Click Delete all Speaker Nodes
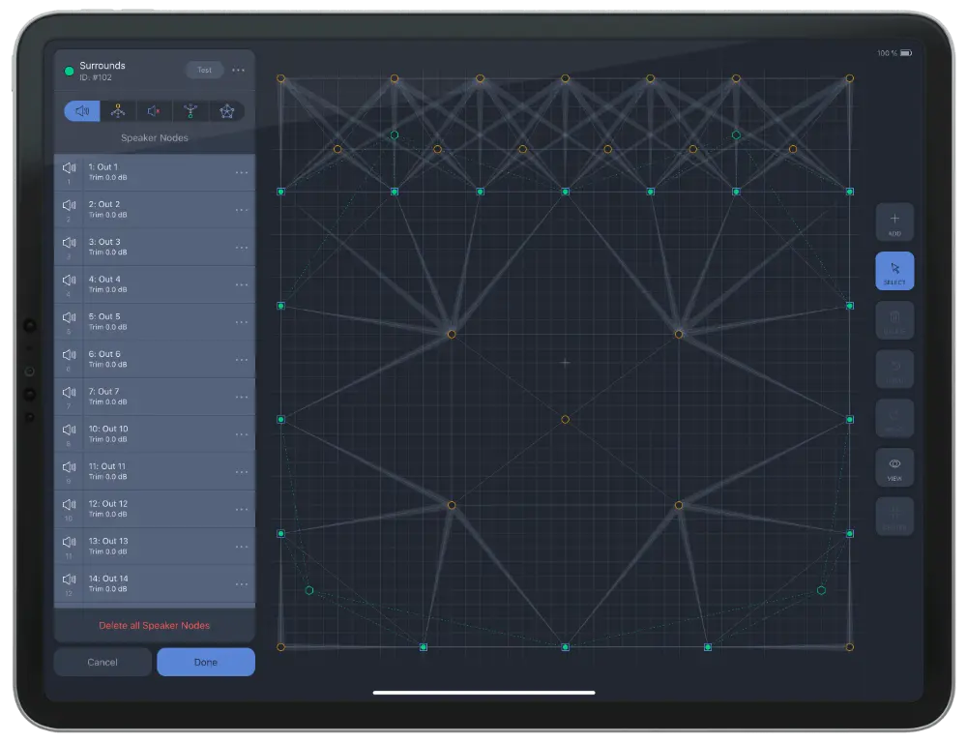 point(154,625)
